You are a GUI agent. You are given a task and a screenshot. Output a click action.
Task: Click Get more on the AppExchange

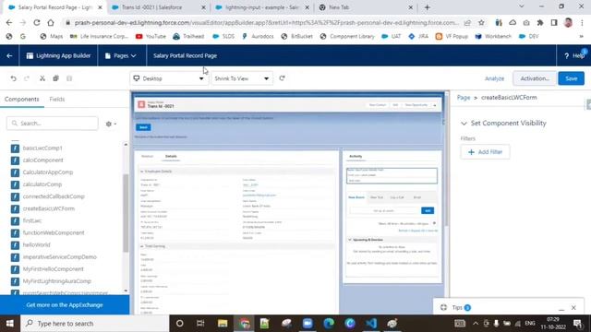click(65, 305)
